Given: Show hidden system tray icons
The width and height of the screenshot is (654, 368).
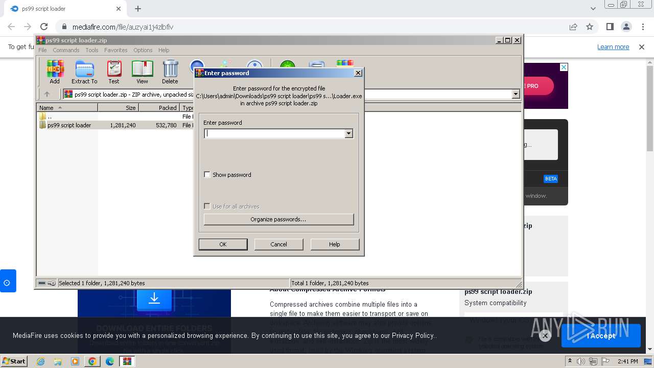Looking at the screenshot, I should [570, 361].
